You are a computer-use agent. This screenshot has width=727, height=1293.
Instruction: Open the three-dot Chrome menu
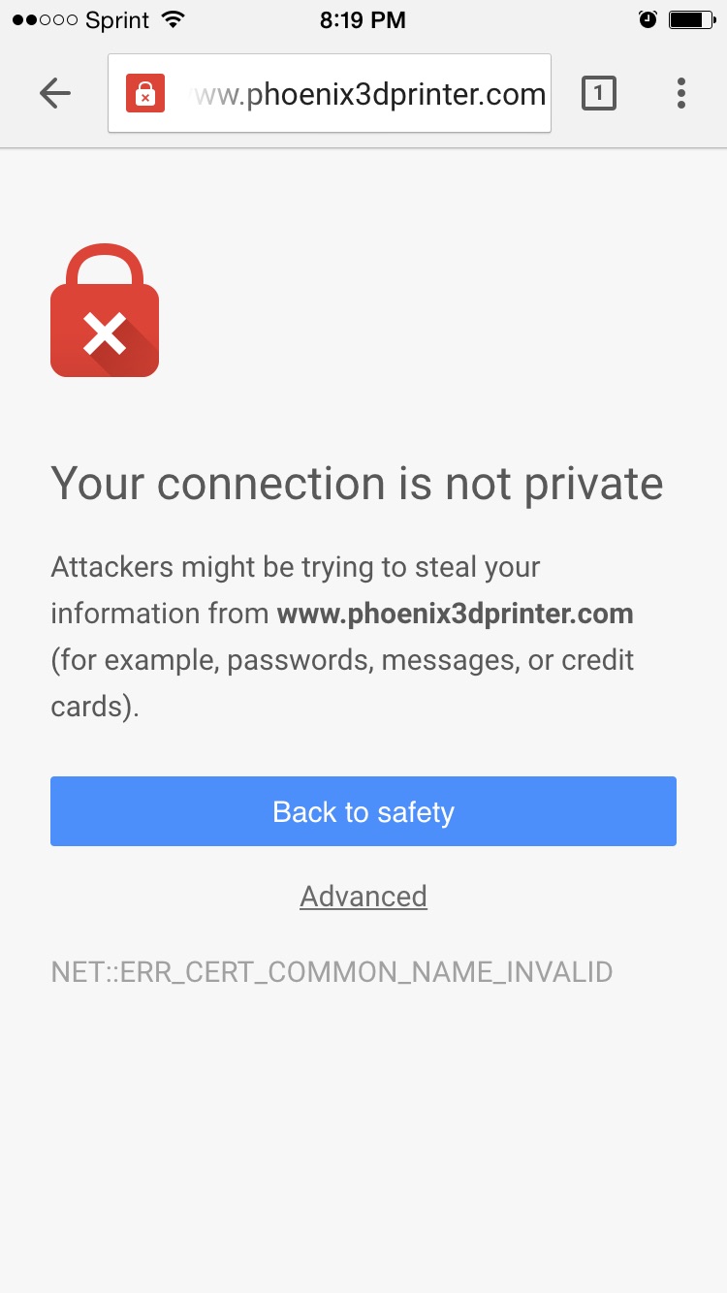click(681, 93)
